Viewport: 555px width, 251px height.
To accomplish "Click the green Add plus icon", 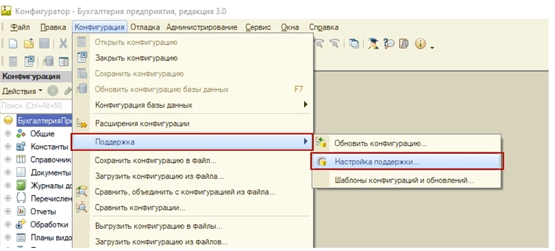I will [x=53, y=91].
